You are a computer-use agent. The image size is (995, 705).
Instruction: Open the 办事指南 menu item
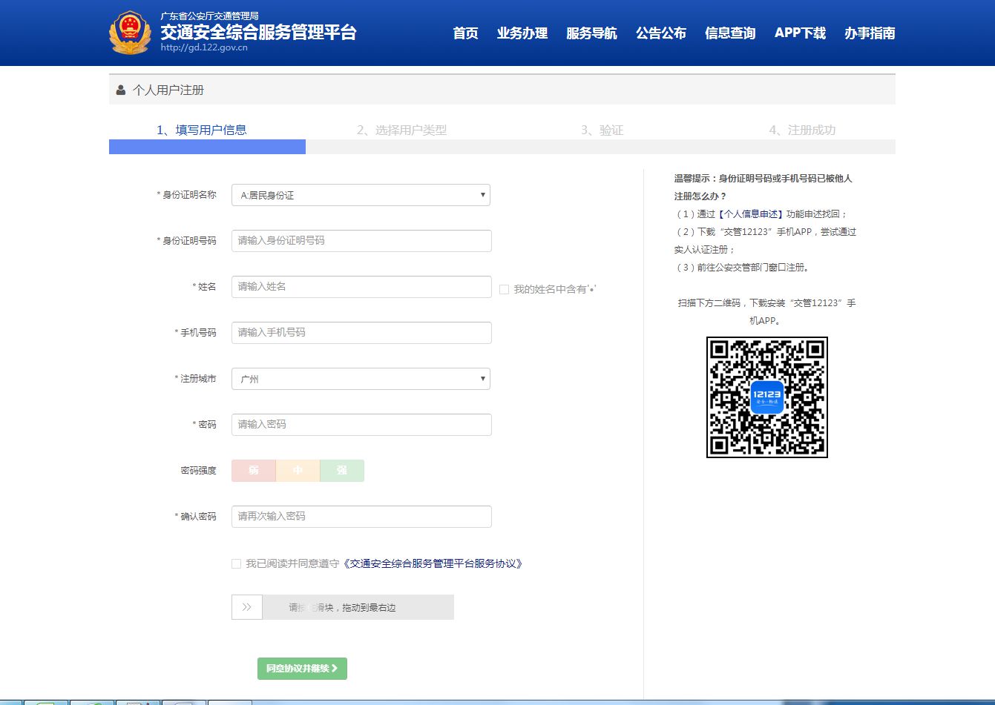[870, 33]
